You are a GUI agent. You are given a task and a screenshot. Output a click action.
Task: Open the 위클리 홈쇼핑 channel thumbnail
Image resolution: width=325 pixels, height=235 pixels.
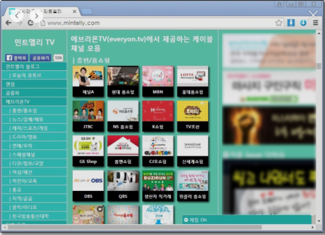[193, 186]
